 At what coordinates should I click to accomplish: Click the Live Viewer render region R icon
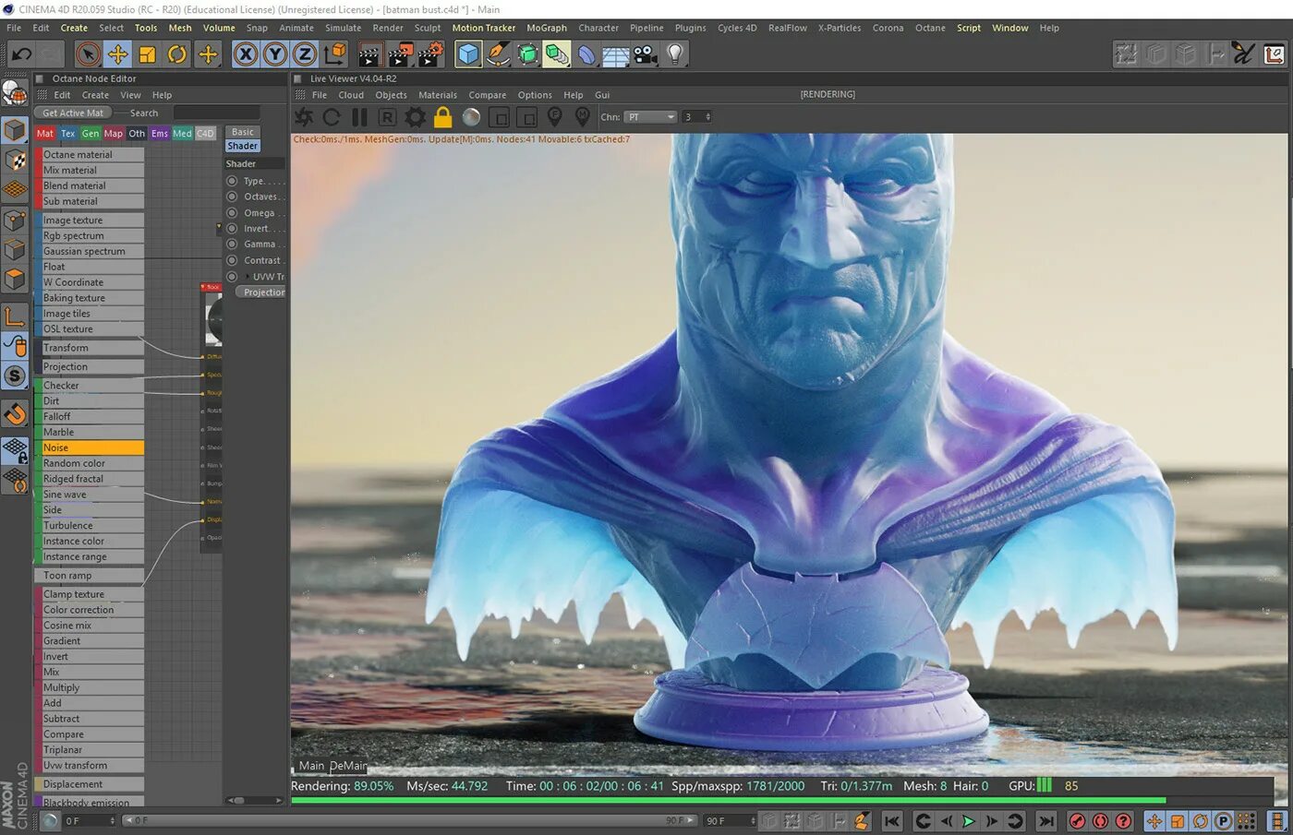(388, 117)
